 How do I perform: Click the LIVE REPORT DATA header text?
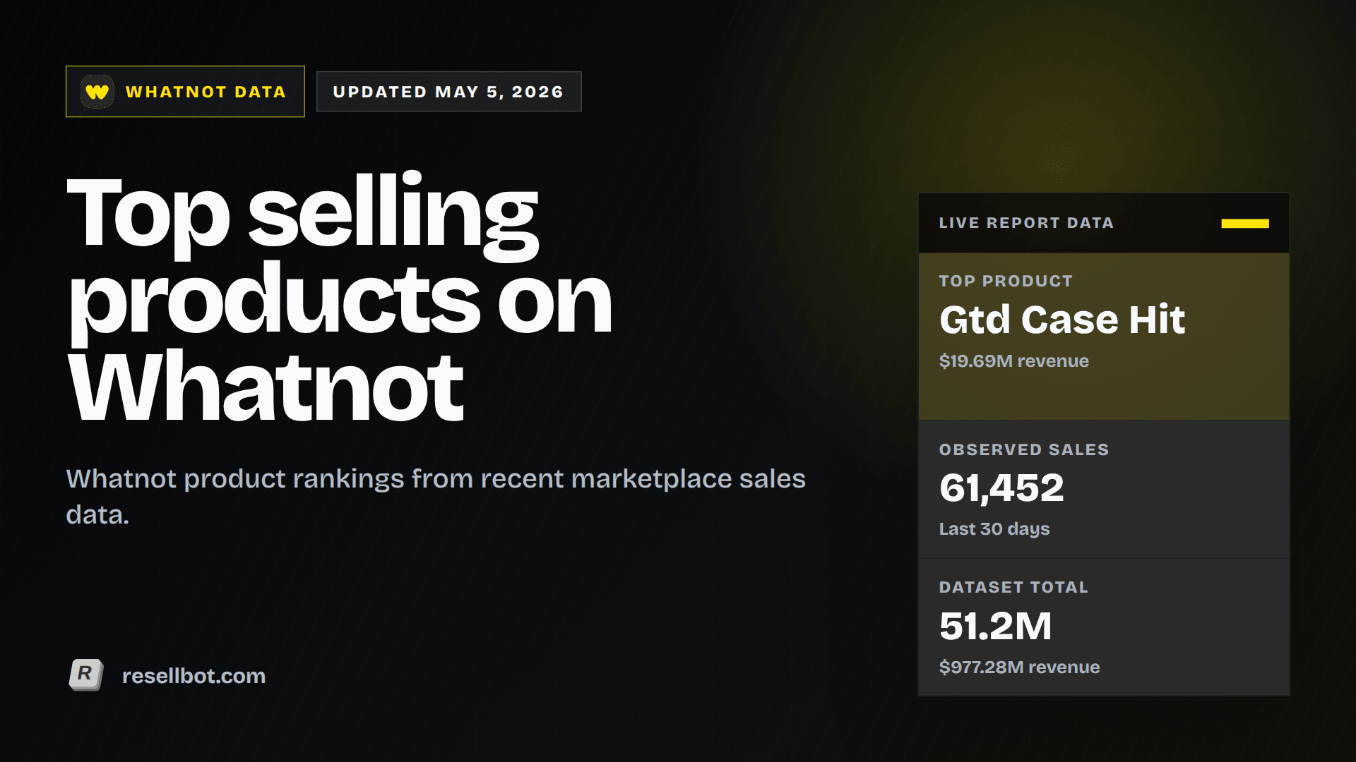(x=1026, y=223)
